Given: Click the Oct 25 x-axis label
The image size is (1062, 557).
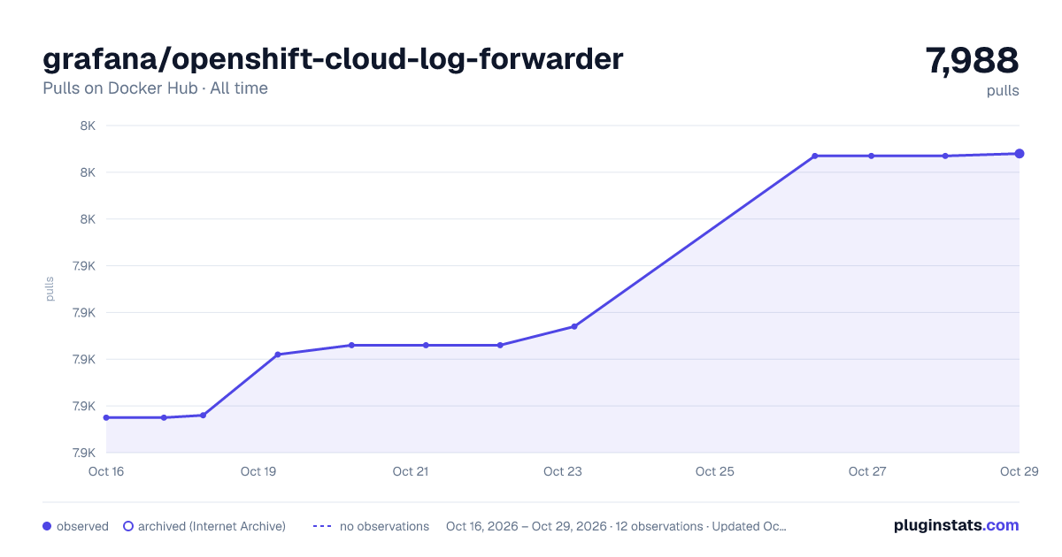Looking at the screenshot, I should [x=715, y=471].
